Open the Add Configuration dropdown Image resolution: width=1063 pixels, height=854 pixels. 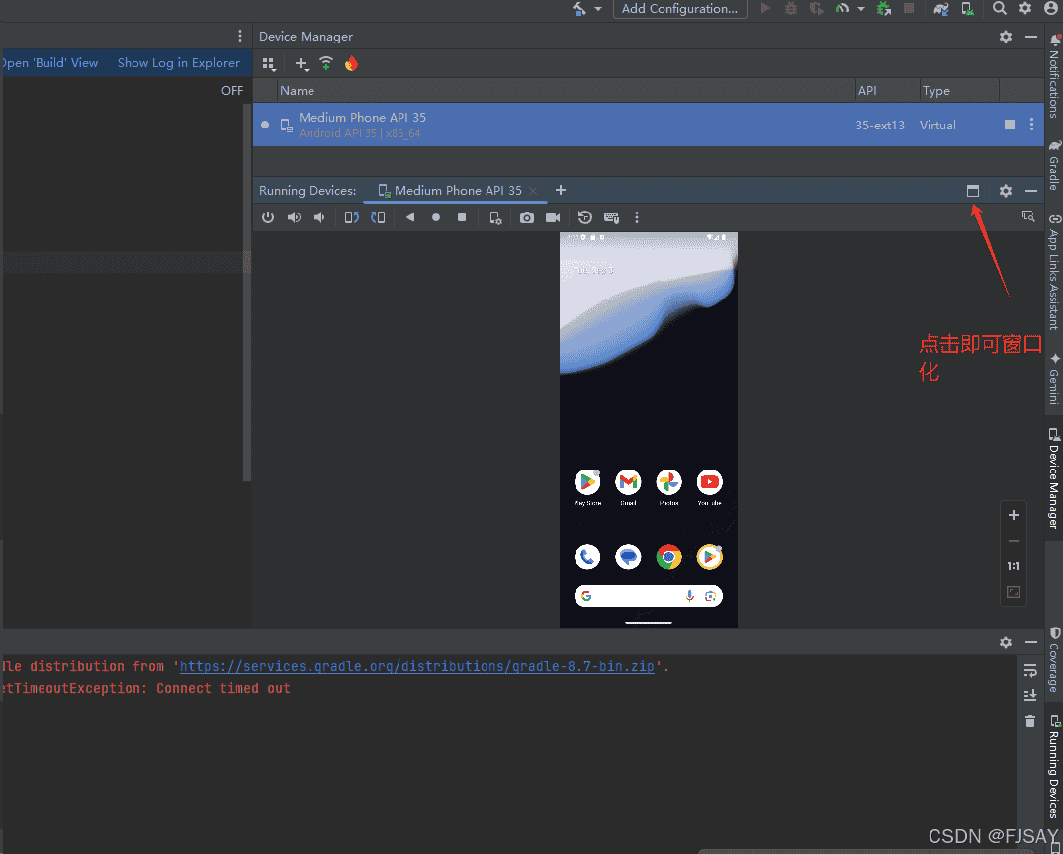coord(679,9)
